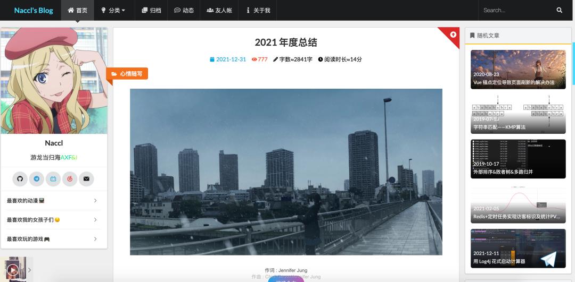Viewport: 575px width, 282px height.
Task: Open random article Vue 锚点定位 card
Action: (518, 70)
